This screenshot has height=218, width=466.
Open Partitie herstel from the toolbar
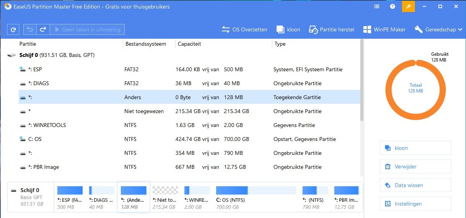(332, 29)
